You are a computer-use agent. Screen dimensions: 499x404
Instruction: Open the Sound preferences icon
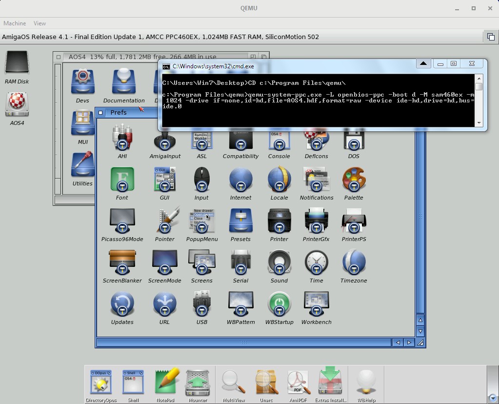(x=279, y=263)
